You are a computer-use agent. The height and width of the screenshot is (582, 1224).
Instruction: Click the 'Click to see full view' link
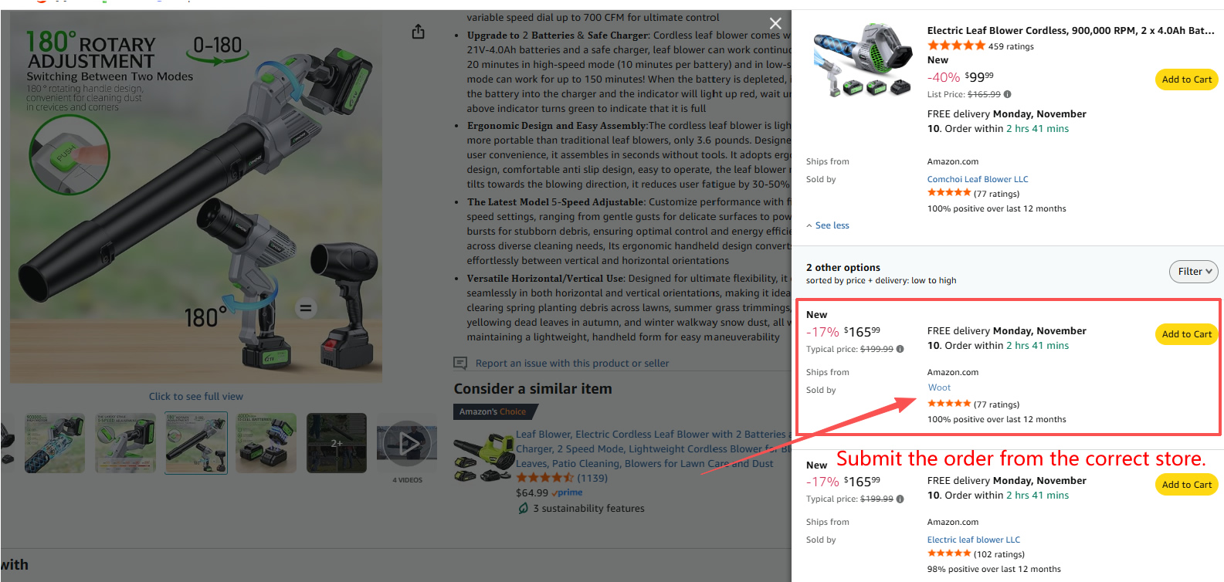pyautogui.click(x=195, y=397)
